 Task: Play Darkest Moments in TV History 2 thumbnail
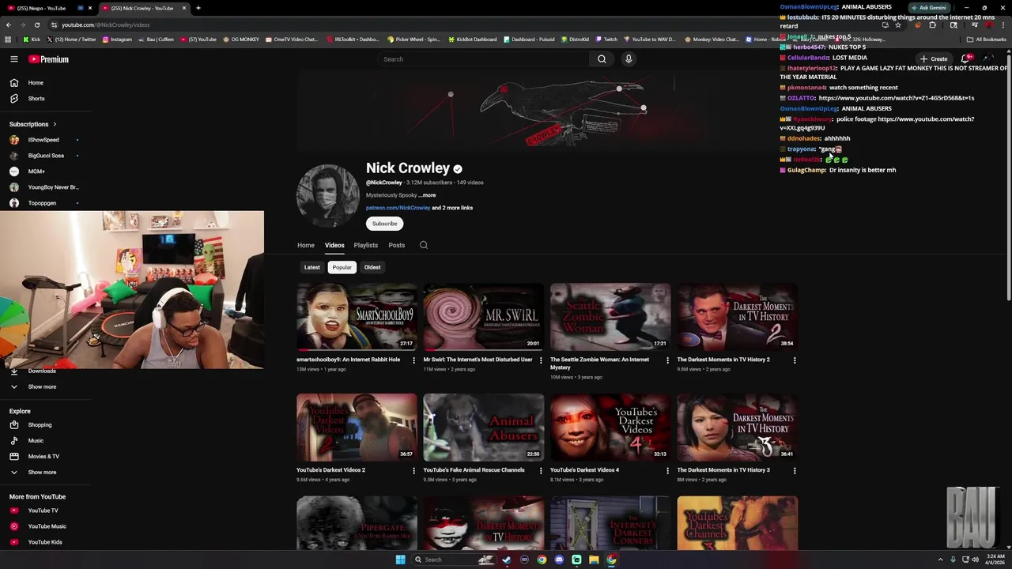coord(737,316)
